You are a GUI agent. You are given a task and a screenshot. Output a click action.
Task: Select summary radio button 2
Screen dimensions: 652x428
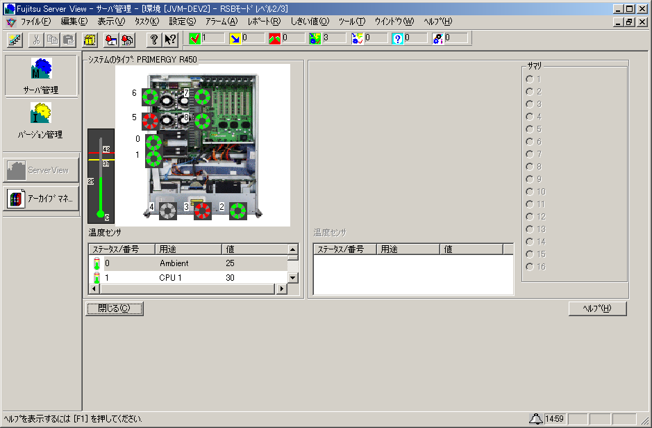tap(530, 92)
